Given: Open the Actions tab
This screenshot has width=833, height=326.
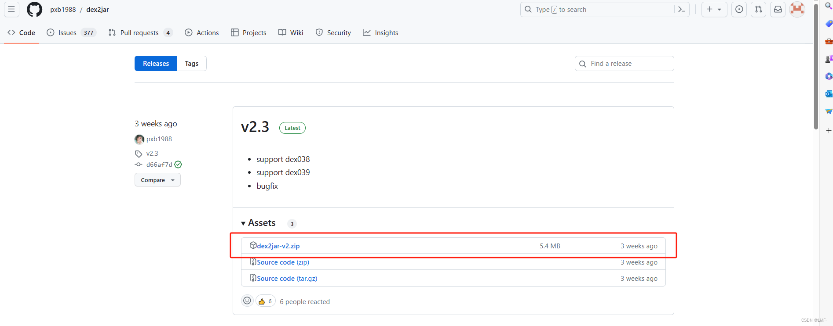Looking at the screenshot, I should click(x=202, y=32).
